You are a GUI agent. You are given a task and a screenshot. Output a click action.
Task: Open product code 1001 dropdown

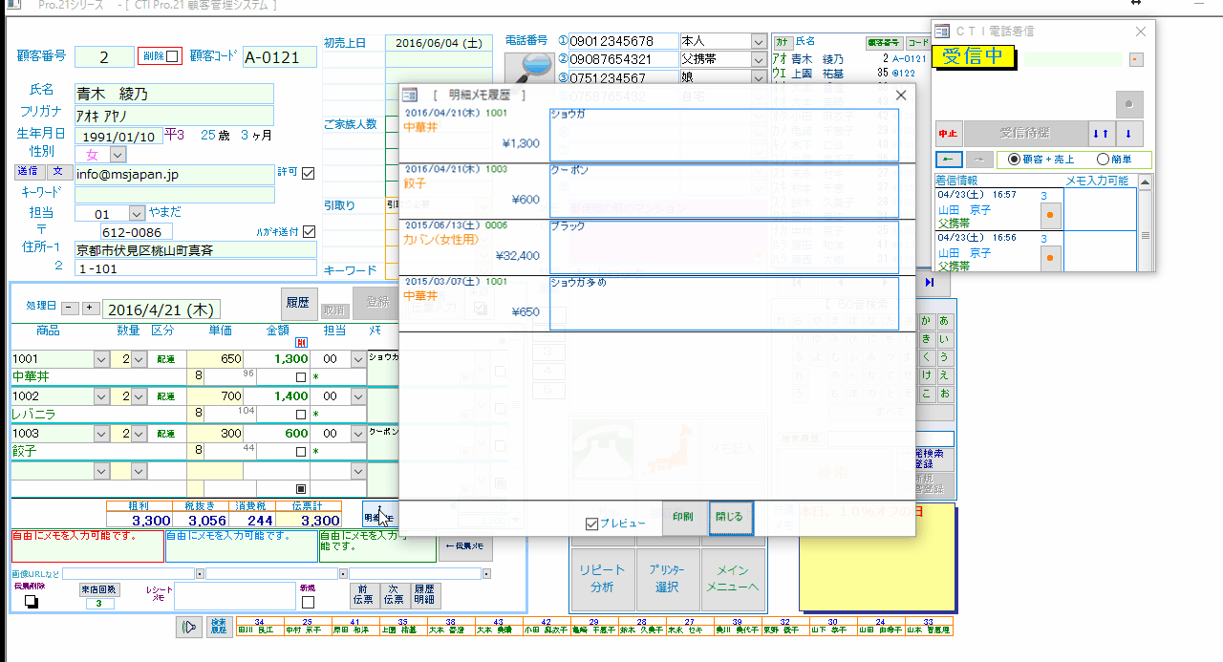pyautogui.click(x=101, y=359)
